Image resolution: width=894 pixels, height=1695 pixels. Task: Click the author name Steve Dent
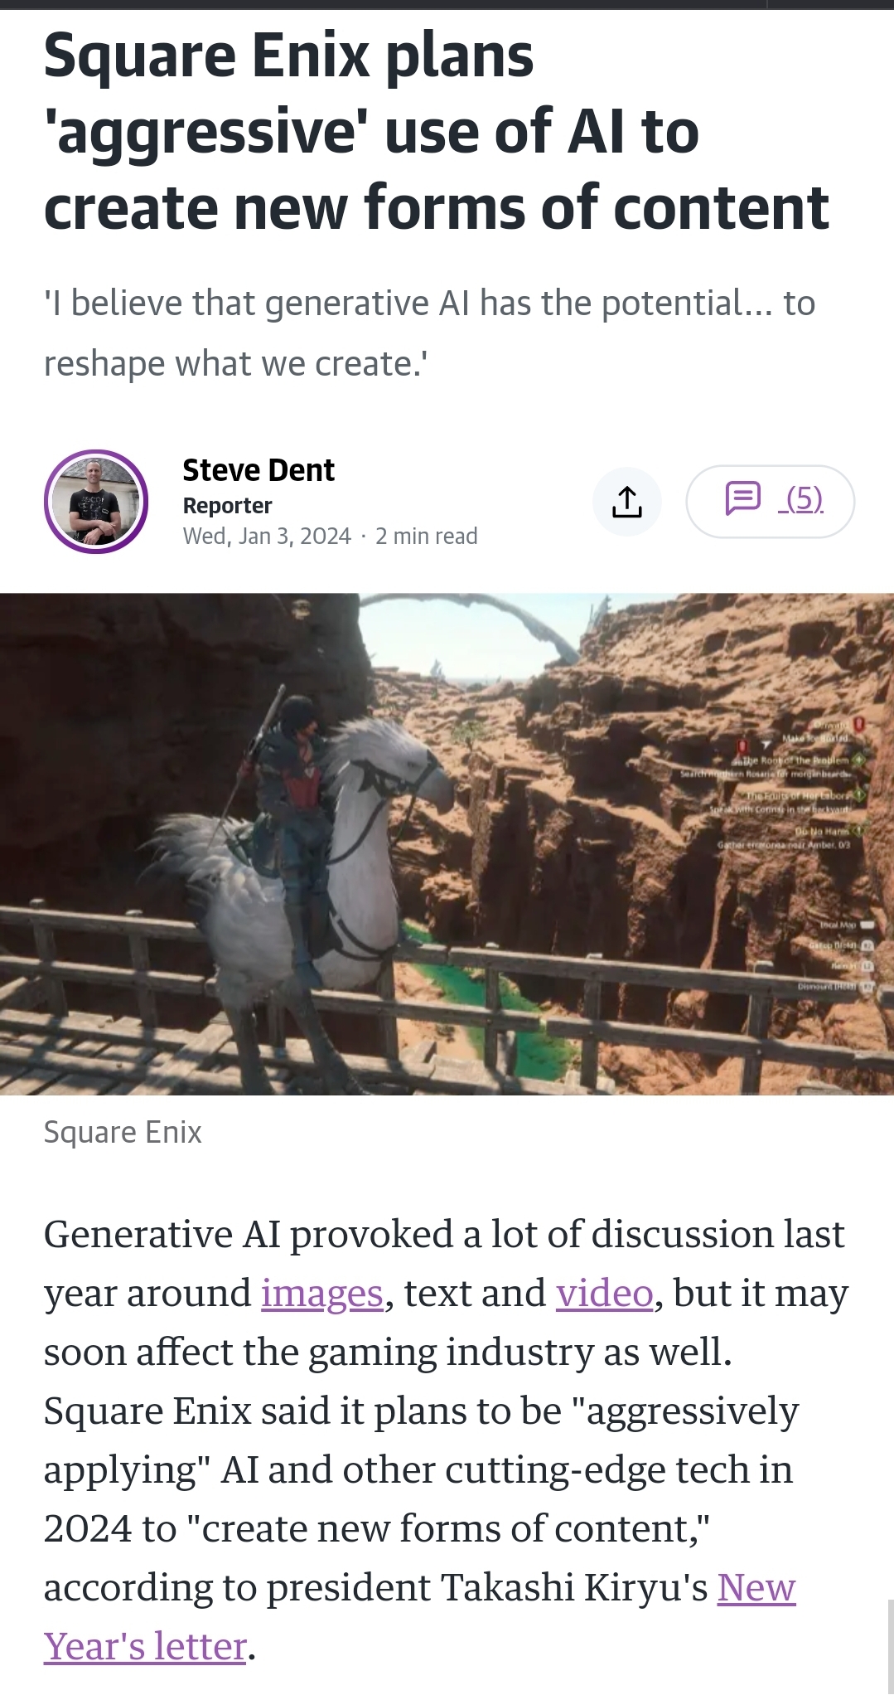tap(259, 470)
